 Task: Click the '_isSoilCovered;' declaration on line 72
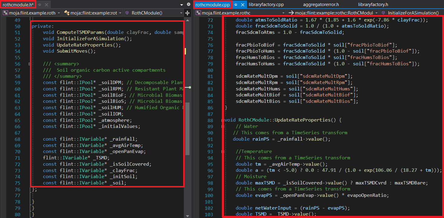tap(131, 164)
